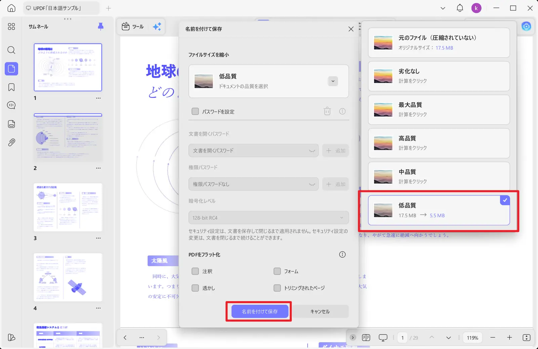This screenshot has width=538, height=349.
Task: Go to previous page with up arrow
Action: point(432,338)
